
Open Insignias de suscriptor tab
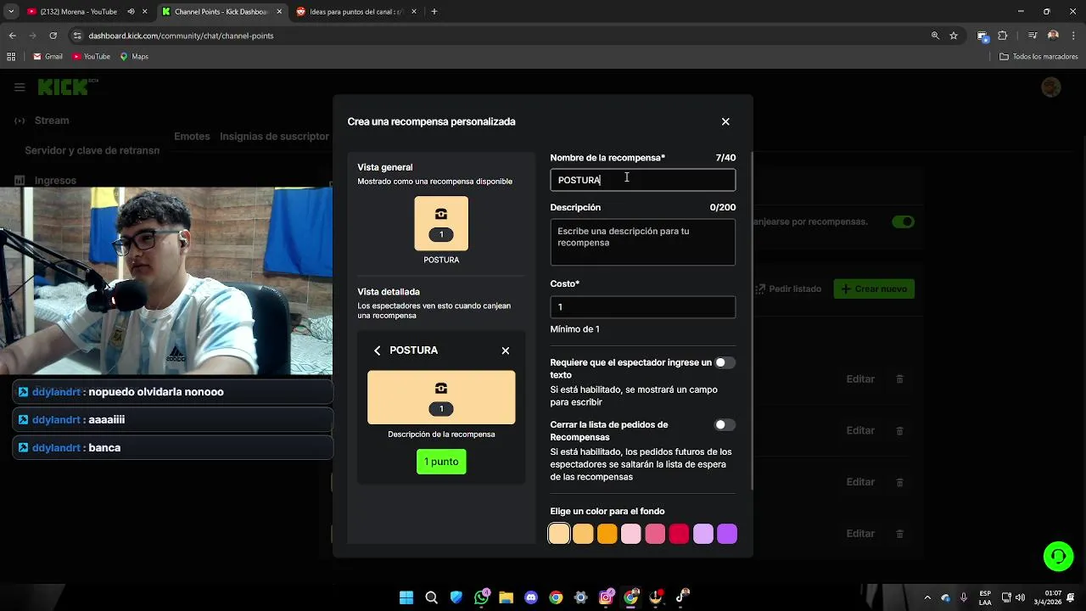(x=274, y=136)
